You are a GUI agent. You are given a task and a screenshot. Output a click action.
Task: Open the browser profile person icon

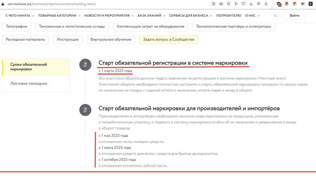[266, 4]
